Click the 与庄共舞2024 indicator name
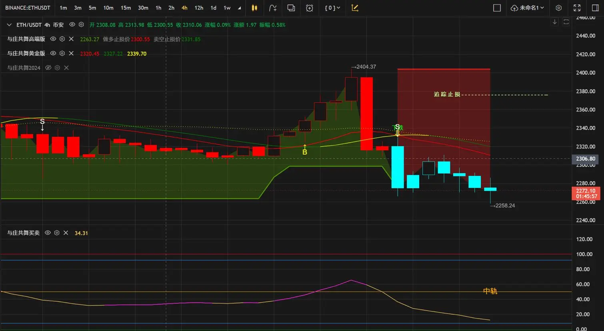Image resolution: width=604 pixels, height=331 pixels. pos(24,68)
